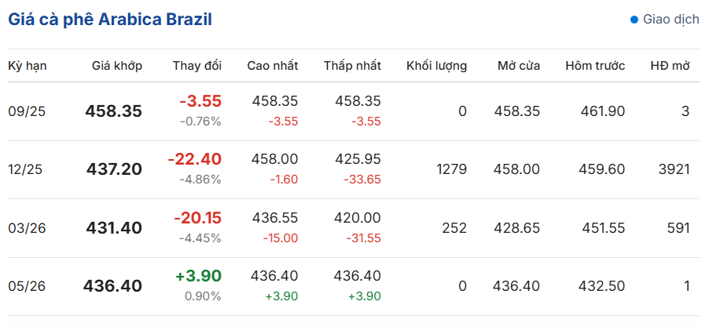Click the Mở cửa column header
The width and height of the screenshot is (709, 323).
point(519,66)
